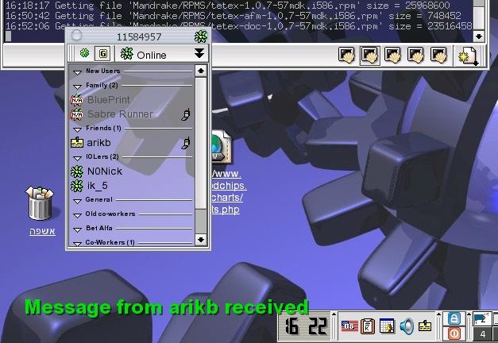
Task: Click the flower icon in Licq title bar
Action: (x=201, y=37)
